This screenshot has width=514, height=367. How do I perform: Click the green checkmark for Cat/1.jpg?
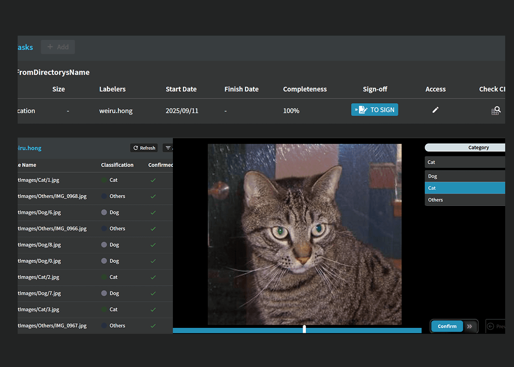pyautogui.click(x=153, y=180)
